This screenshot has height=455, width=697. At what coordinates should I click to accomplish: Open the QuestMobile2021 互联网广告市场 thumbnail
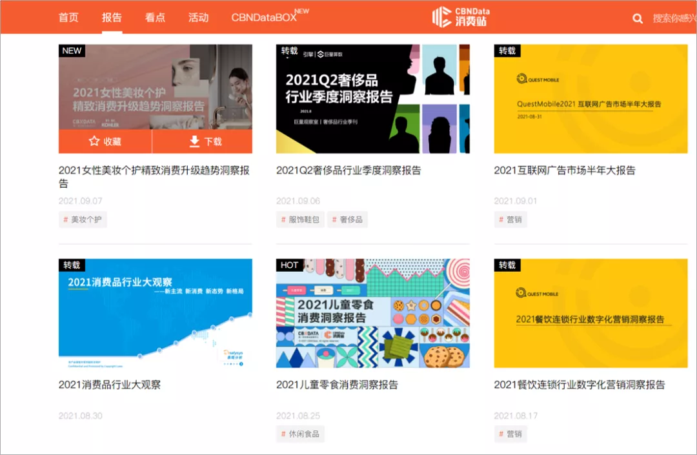click(591, 99)
